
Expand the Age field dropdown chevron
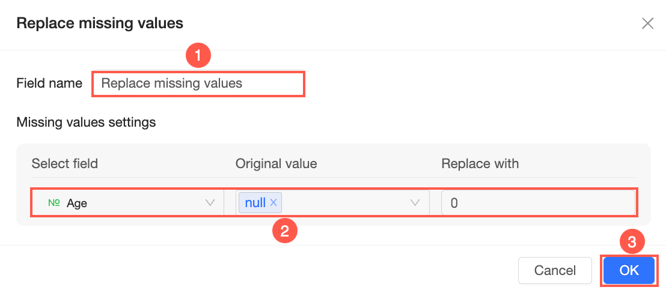tap(210, 203)
